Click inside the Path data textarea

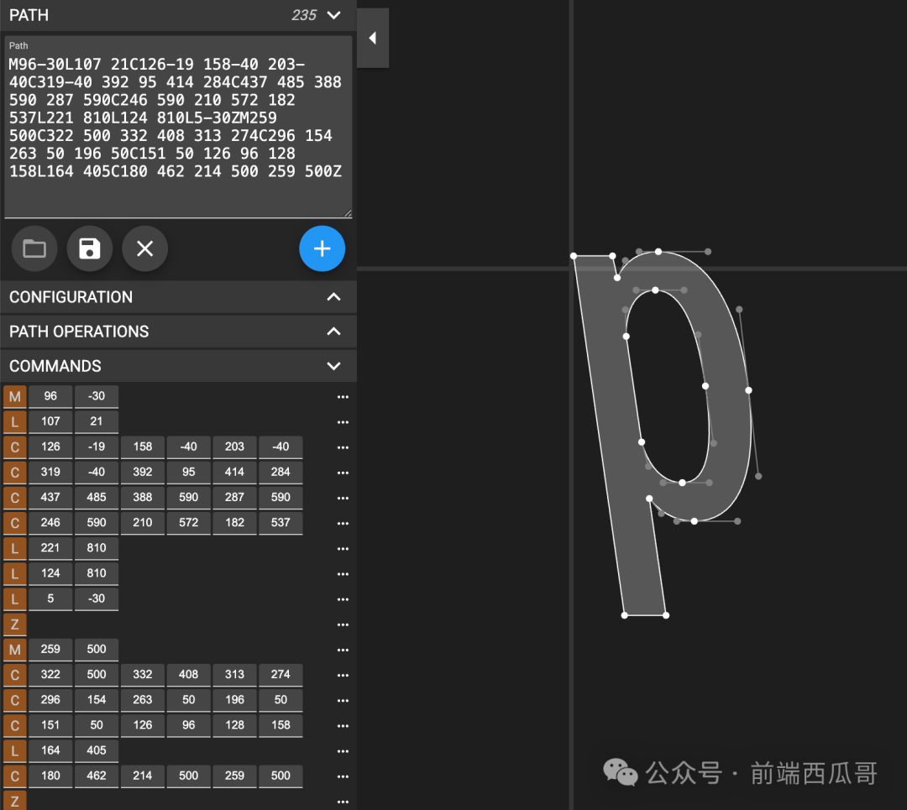pos(176,126)
